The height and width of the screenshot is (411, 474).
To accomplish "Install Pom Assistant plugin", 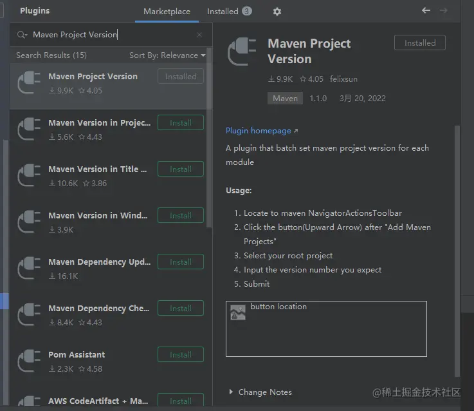I will click(x=181, y=354).
